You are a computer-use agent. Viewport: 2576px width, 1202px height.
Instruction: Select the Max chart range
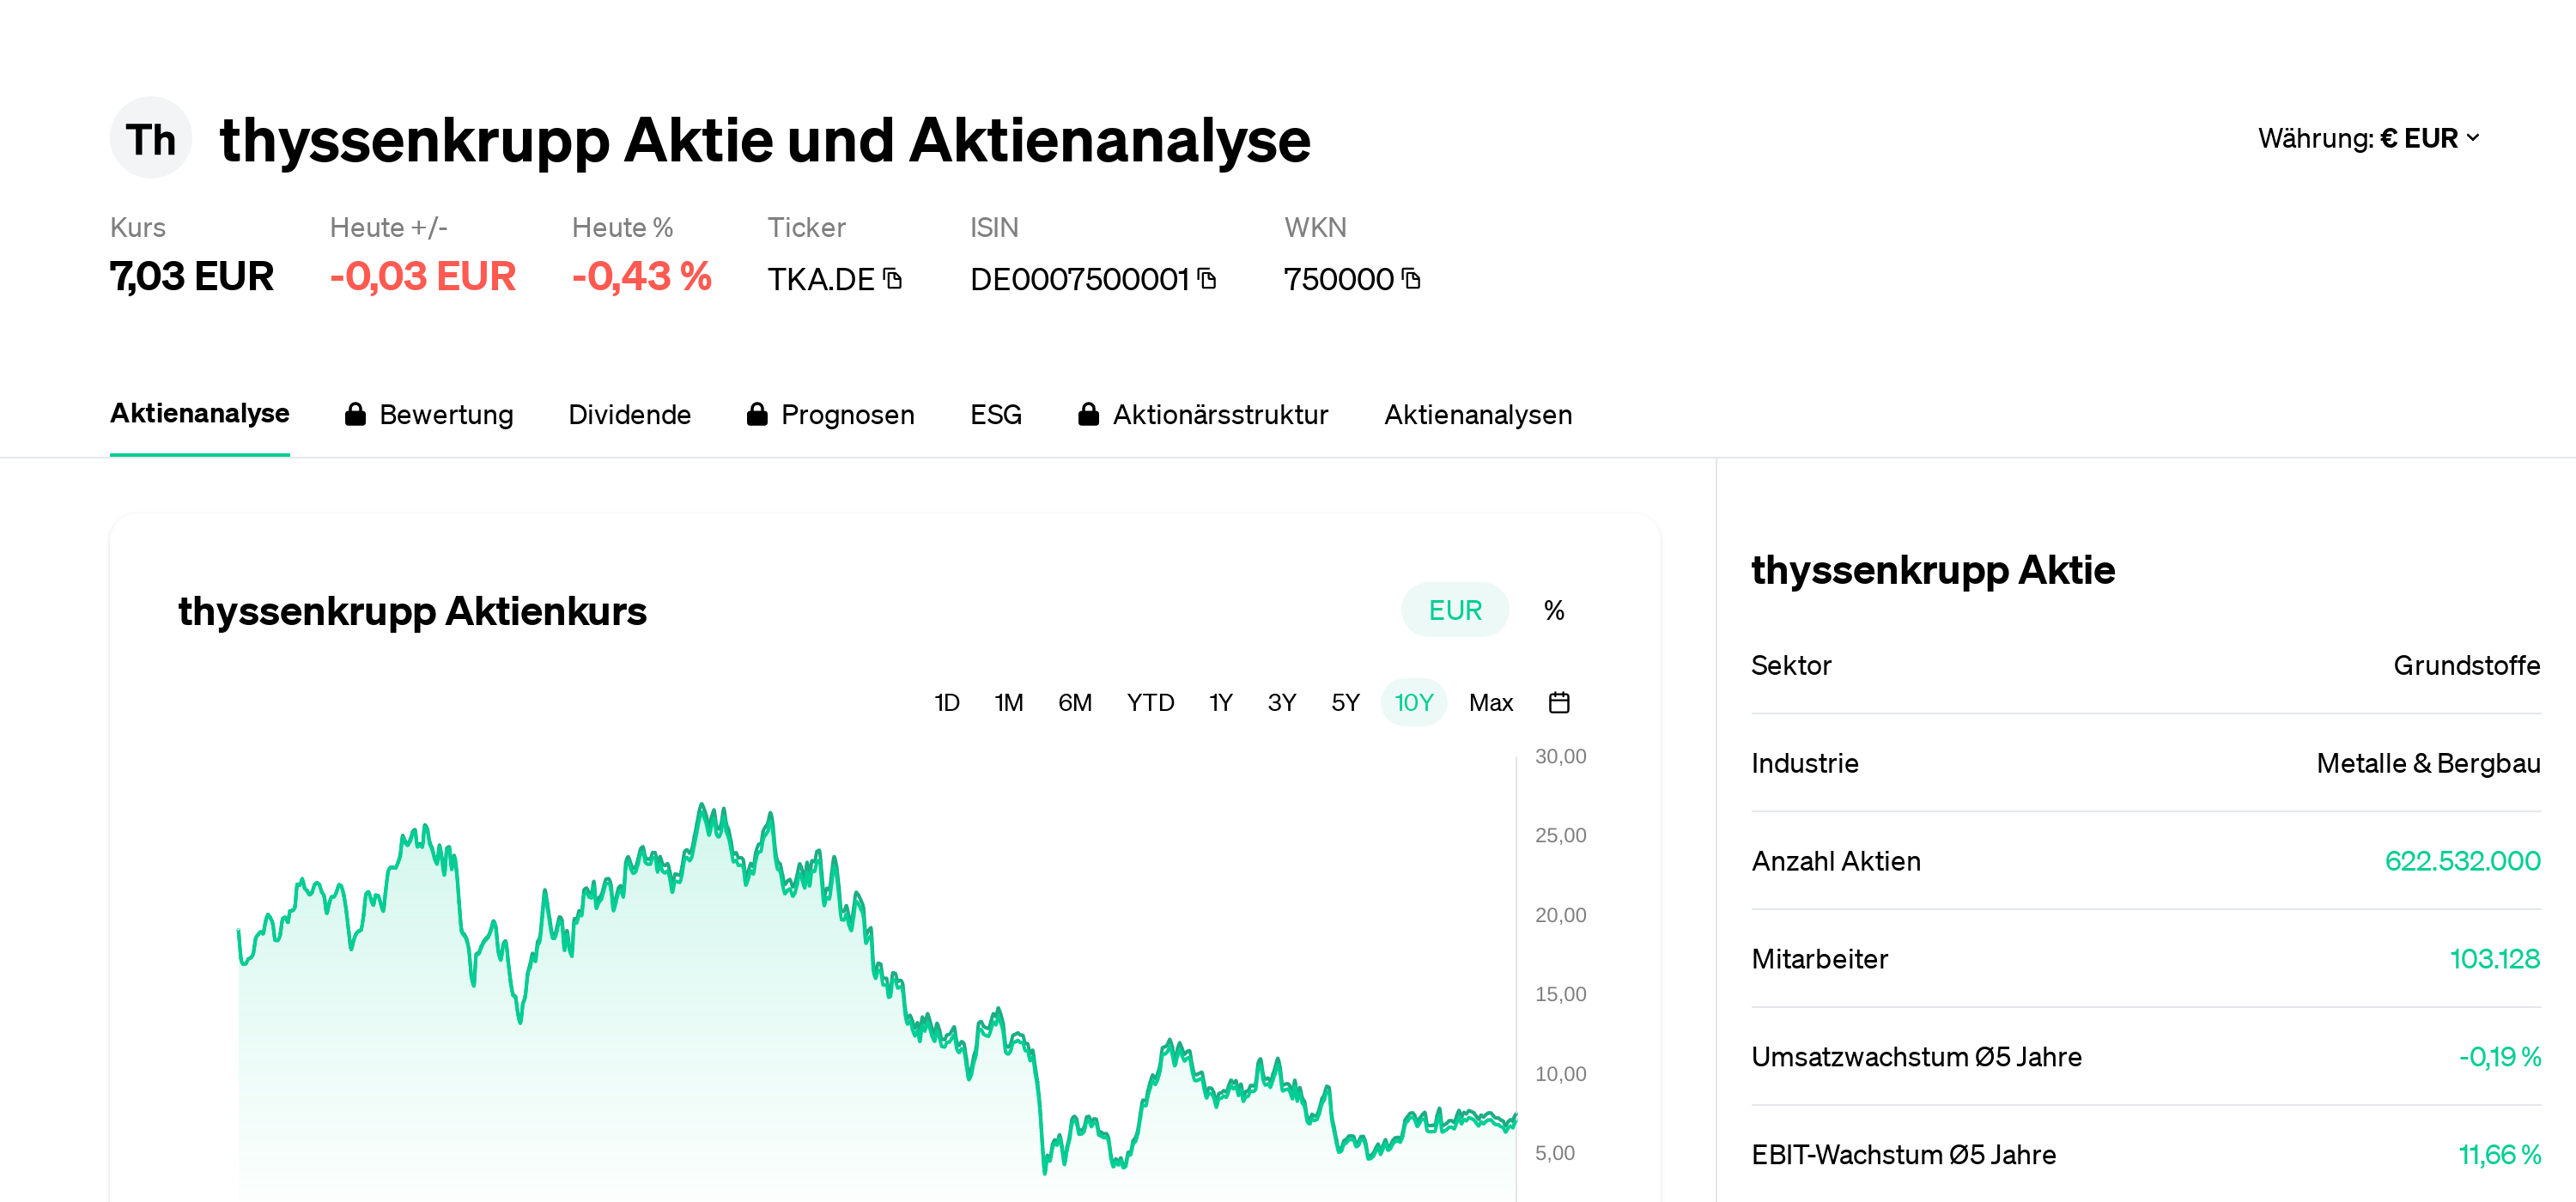1491,703
